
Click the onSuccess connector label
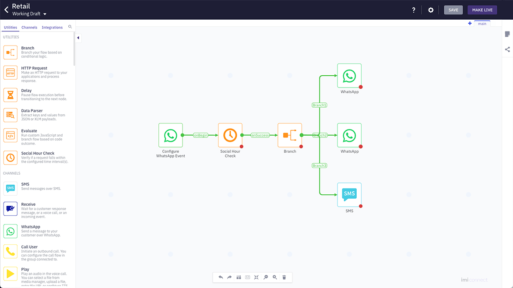(x=260, y=135)
